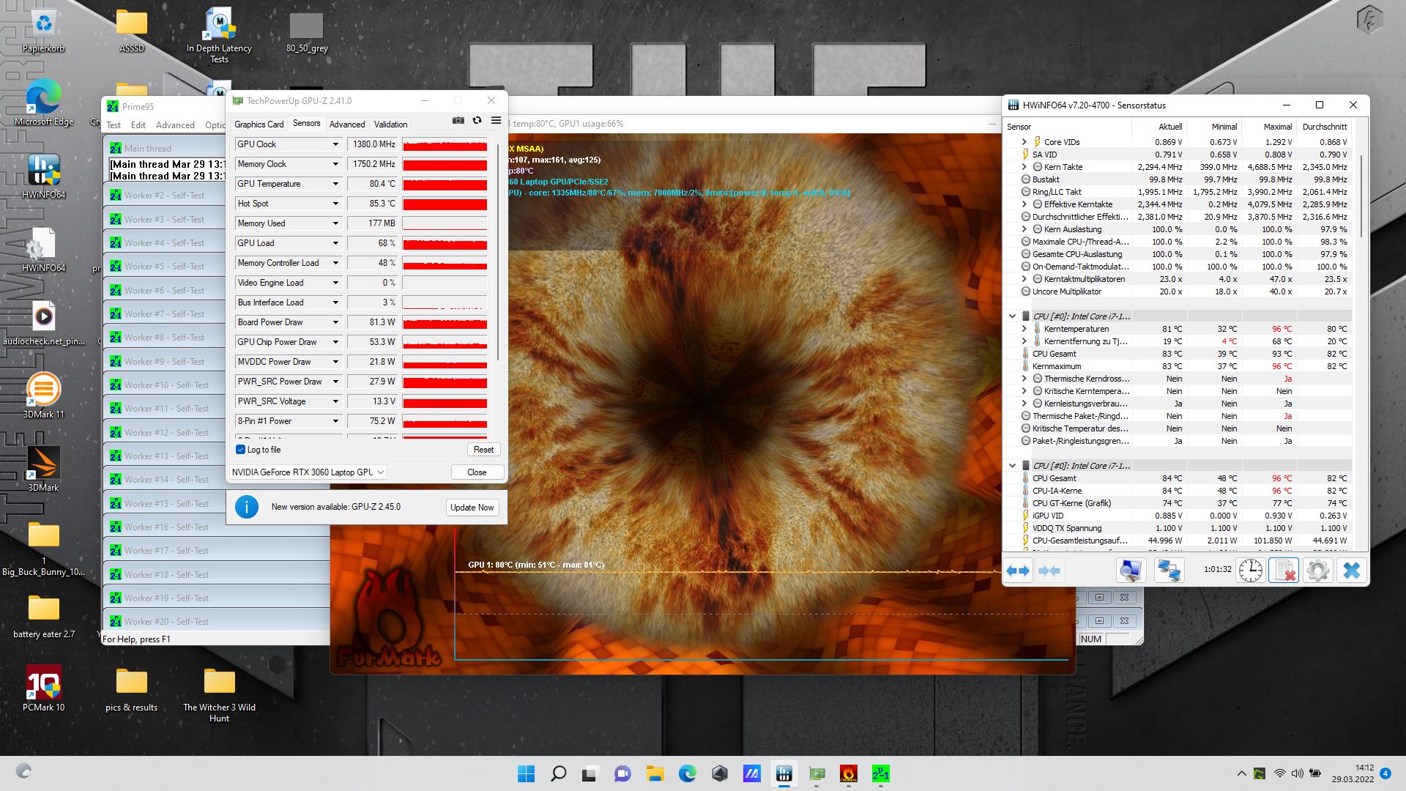This screenshot has width=1406, height=791.
Task: Click FurMark icon in taskbar
Action: click(849, 773)
